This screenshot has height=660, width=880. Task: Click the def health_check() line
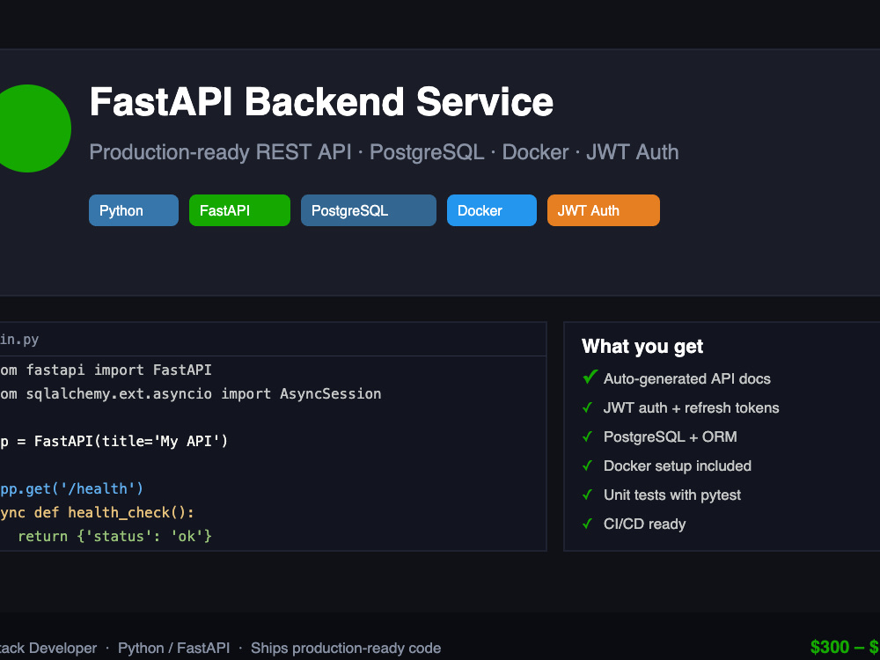[x=97, y=512]
